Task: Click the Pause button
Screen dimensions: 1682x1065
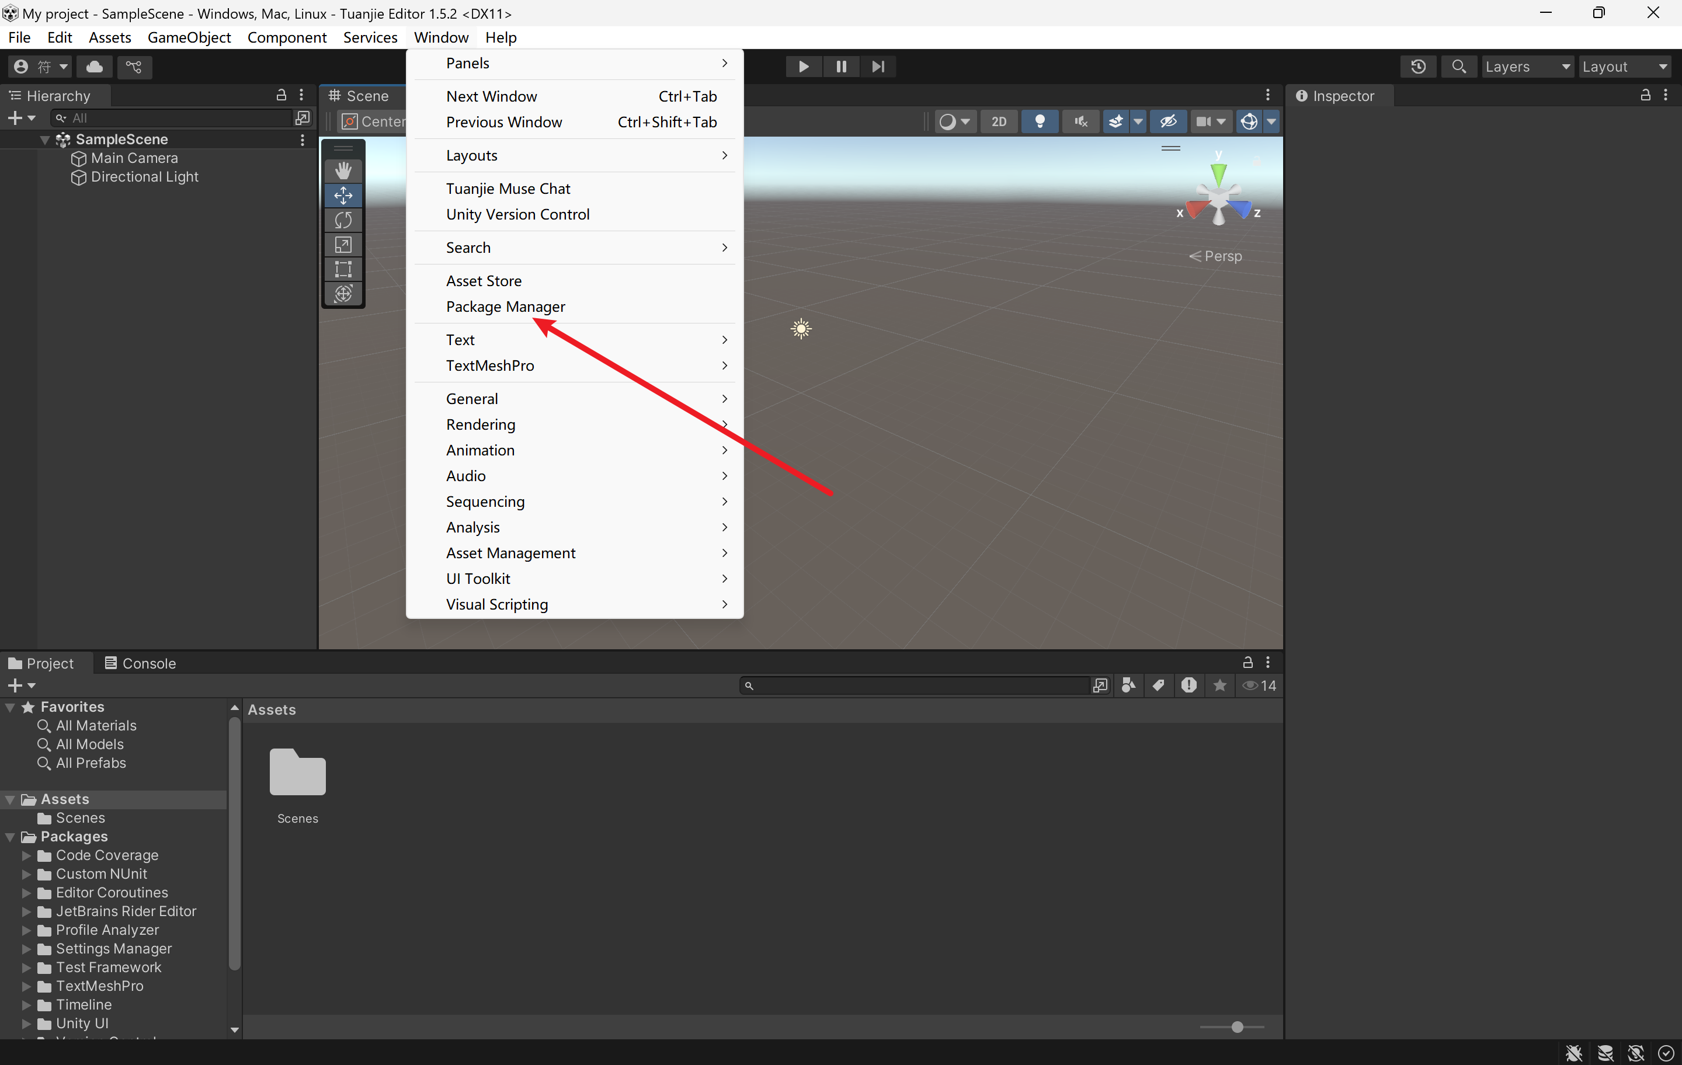Action: pos(841,67)
